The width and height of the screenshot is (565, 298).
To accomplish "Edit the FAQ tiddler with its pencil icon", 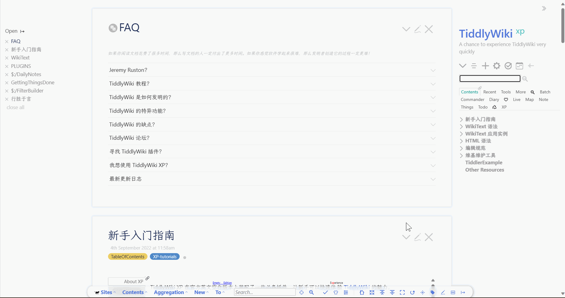I will 418,29.
